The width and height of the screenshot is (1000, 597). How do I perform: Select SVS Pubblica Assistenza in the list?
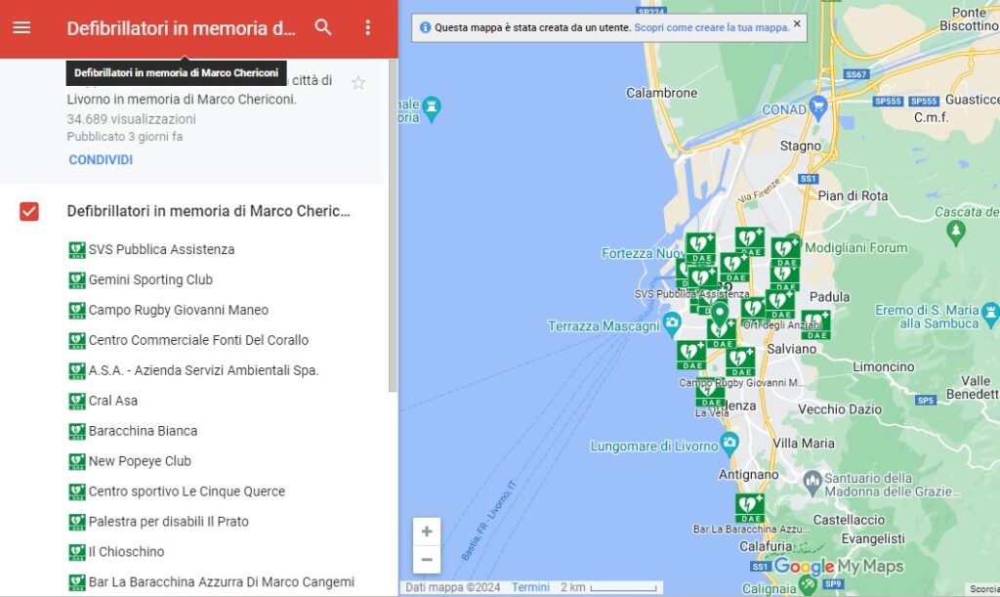(161, 249)
